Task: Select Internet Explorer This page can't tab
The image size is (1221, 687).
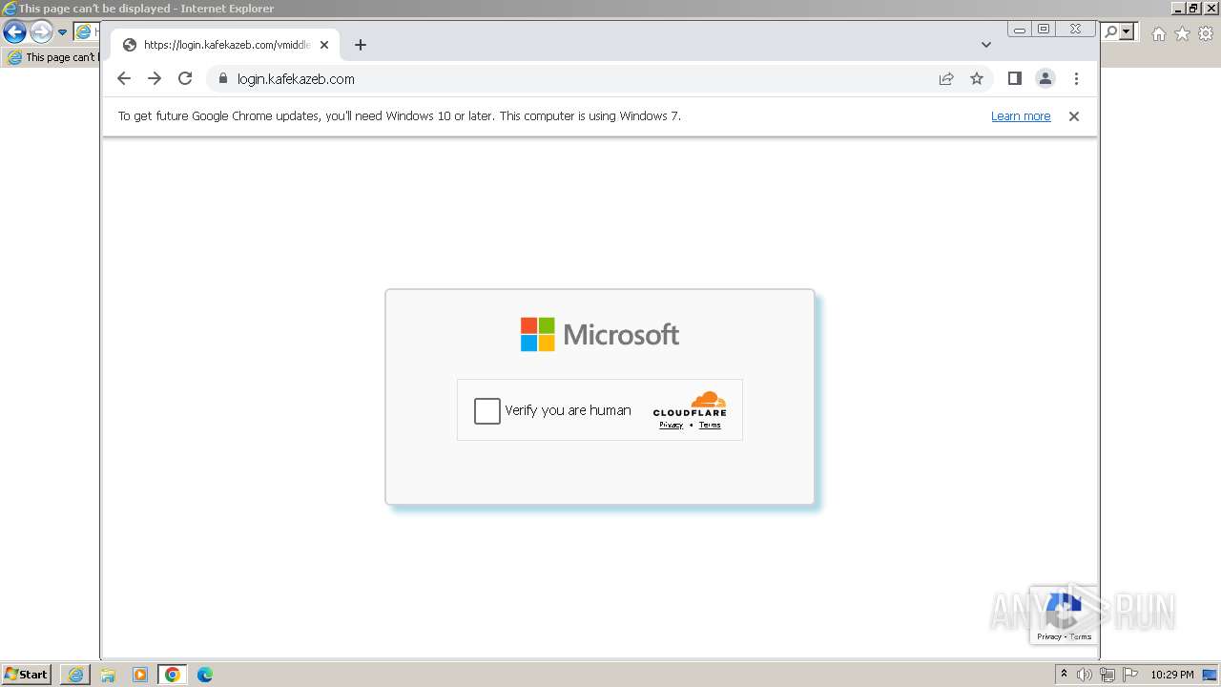Action: coord(52,57)
